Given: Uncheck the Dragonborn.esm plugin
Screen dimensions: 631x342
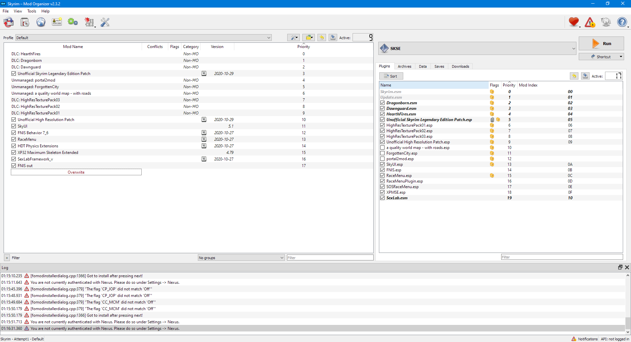Looking at the screenshot, I should click(x=383, y=103).
